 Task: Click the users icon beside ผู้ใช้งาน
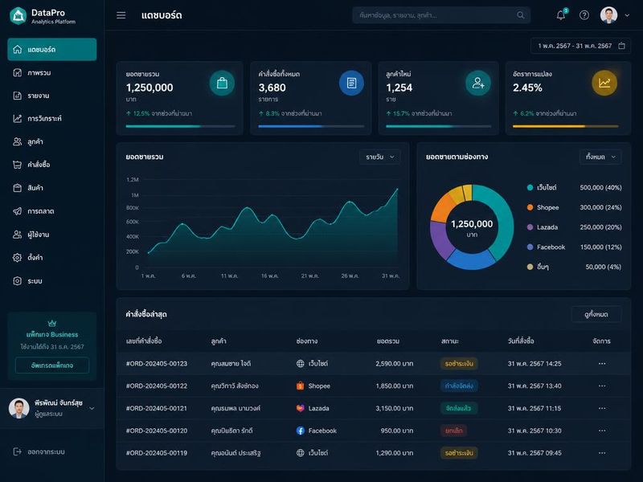[x=17, y=235]
